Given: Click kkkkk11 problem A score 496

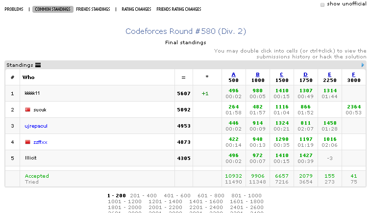Looking at the screenshot, I should click(233, 91).
